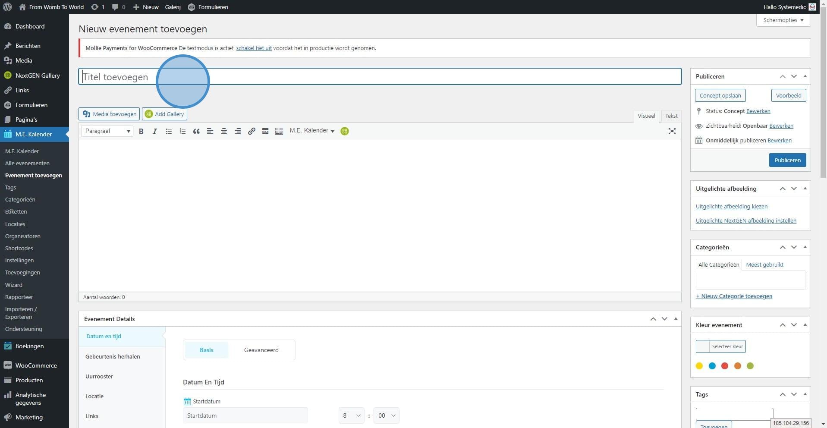Click the green NextGEN icon in editor toolbar
The image size is (827, 428).
(345, 131)
